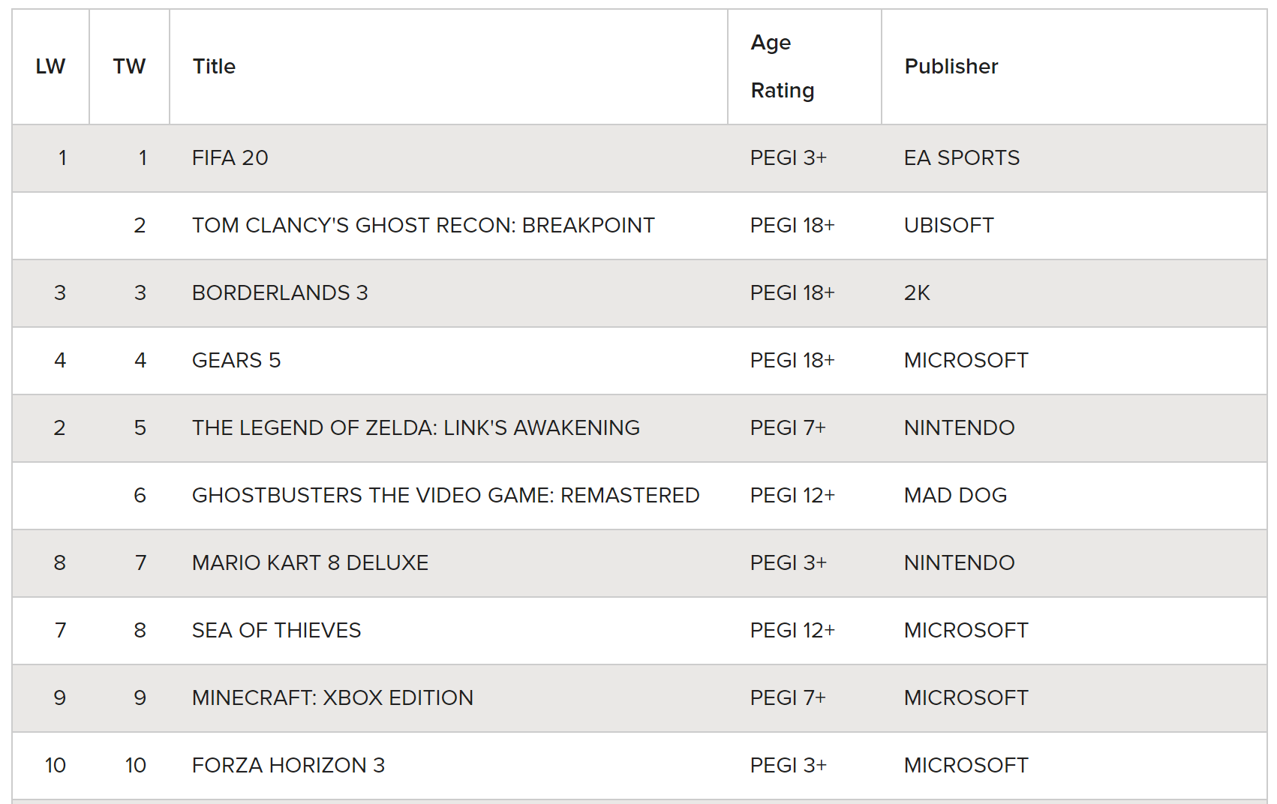The height and width of the screenshot is (804, 1277).
Task: Select the Forza Horizon 3 title
Action: pyautogui.click(x=288, y=766)
